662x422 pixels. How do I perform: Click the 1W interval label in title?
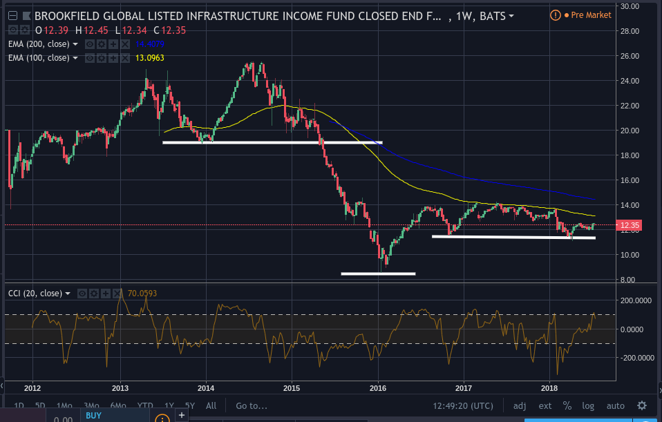coord(463,16)
